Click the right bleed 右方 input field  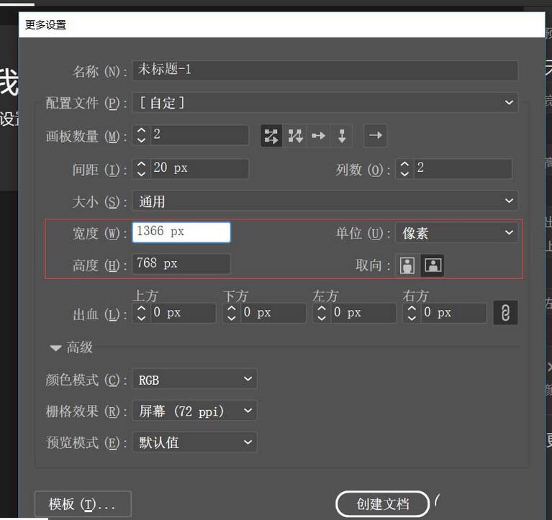(454, 313)
